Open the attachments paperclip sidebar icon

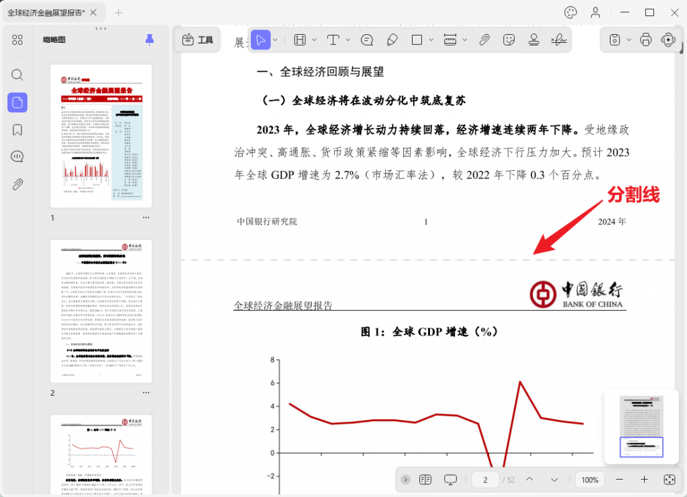click(x=17, y=184)
